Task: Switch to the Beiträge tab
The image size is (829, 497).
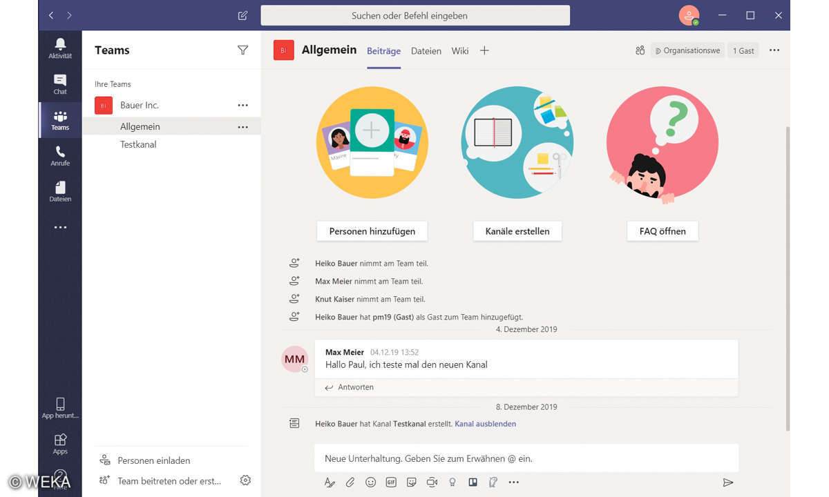Action: [x=383, y=50]
